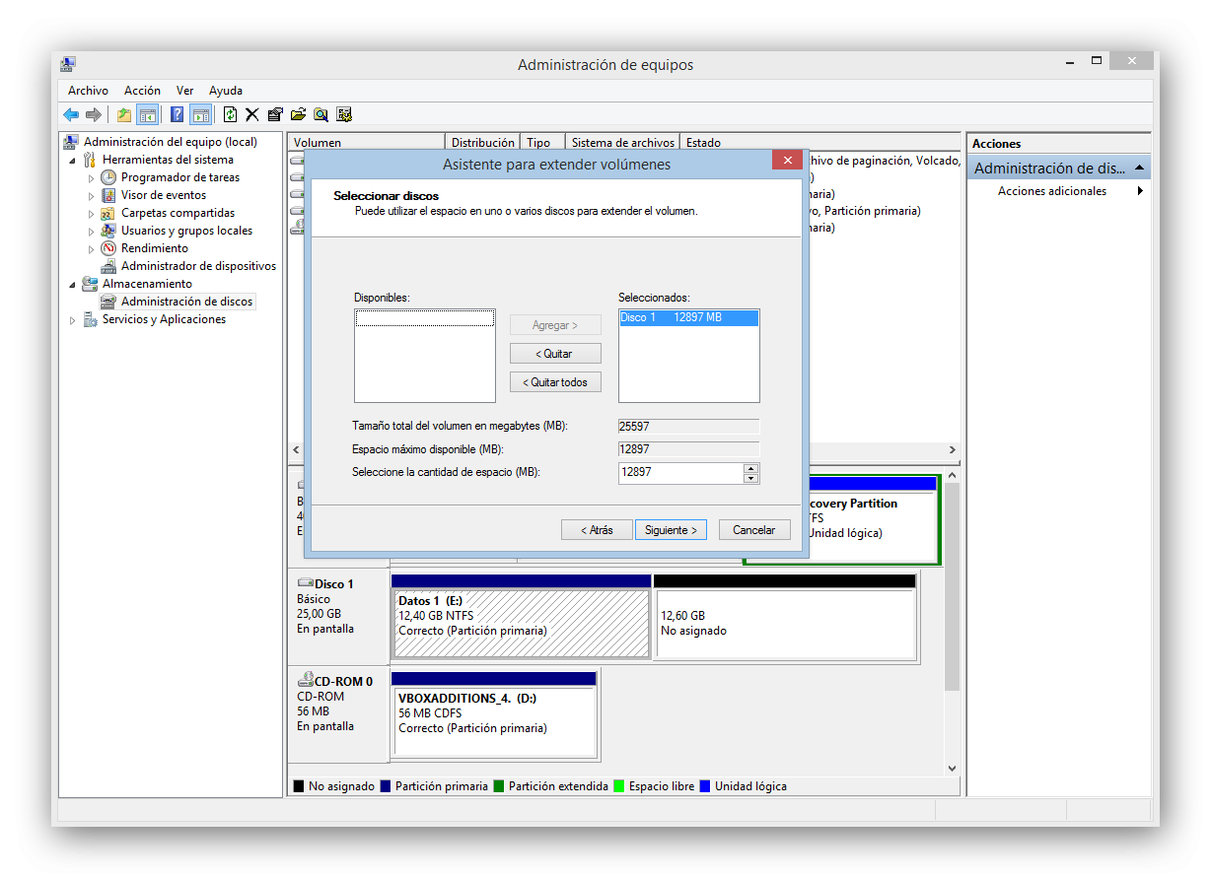Open the Acción menu
This screenshot has height=878, width=1211.
pyautogui.click(x=142, y=91)
